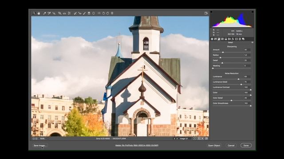Open workflow options link (ProPhoto RGB)
This screenshot has width=284, height=159.
tap(137, 145)
